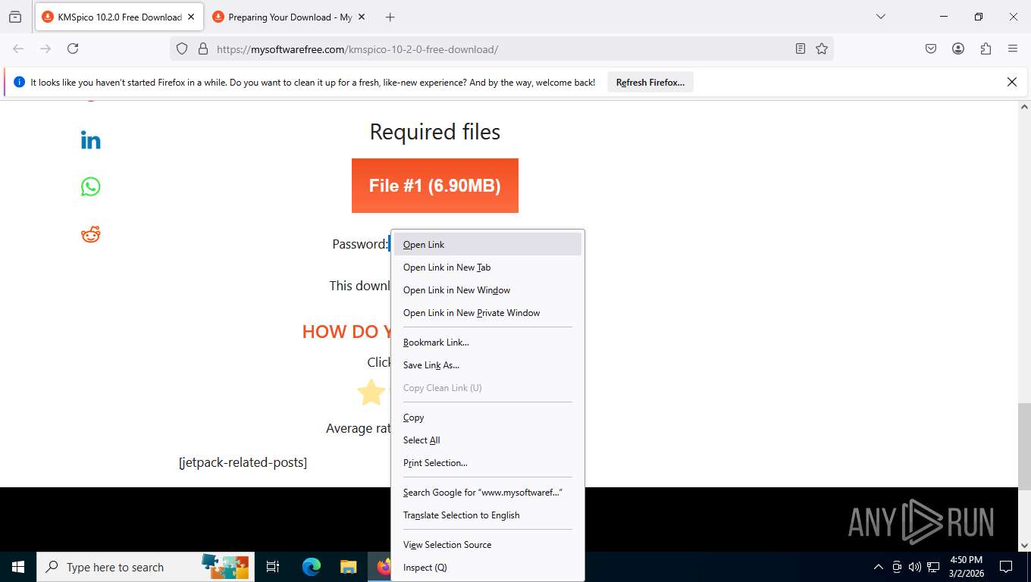Open File Explorer from taskbar
Viewport: 1031px width, 582px height.
pyautogui.click(x=348, y=567)
